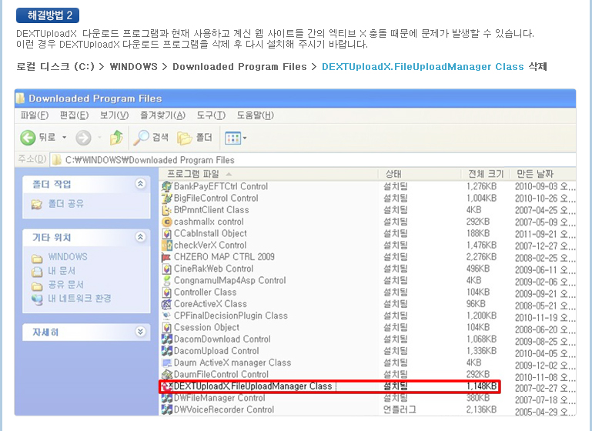The height and width of the screenshot is (431, 592).
Task: Click the grayed Forward arrow icon
Action: coord(83,138)
